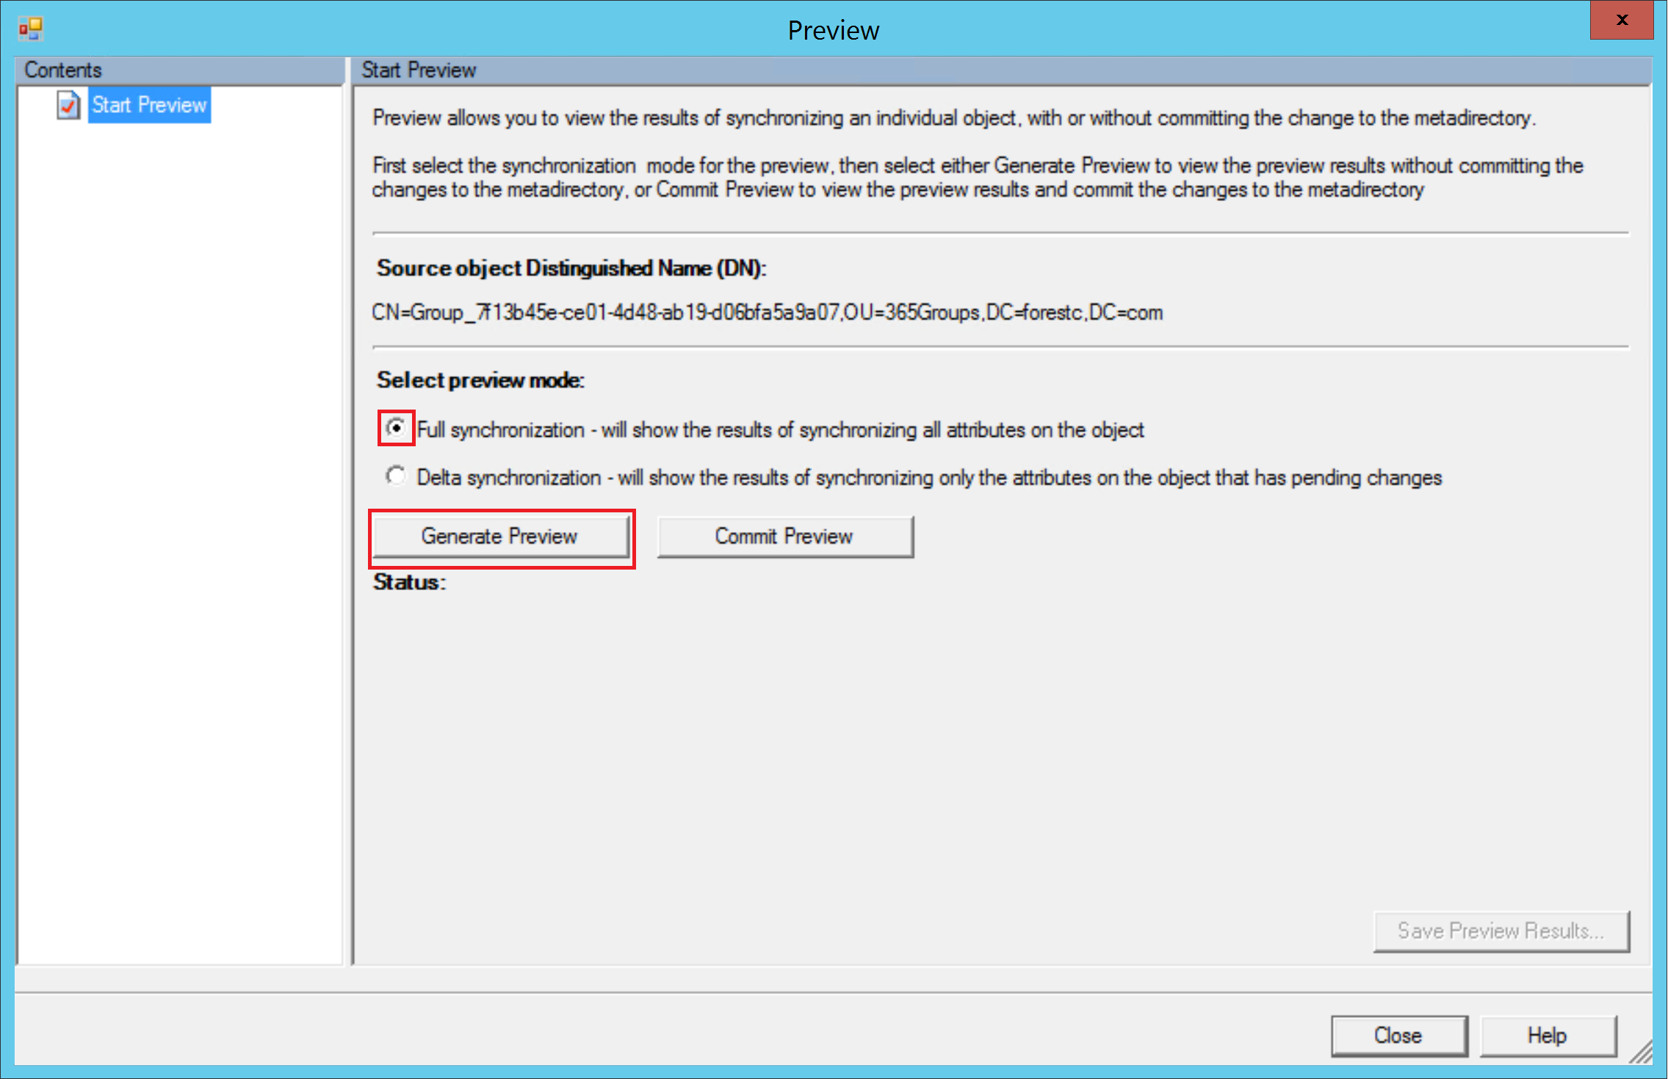Click the application icon in the title bar
This screenshot has height=1079, width=1668.
coord(31,29)
